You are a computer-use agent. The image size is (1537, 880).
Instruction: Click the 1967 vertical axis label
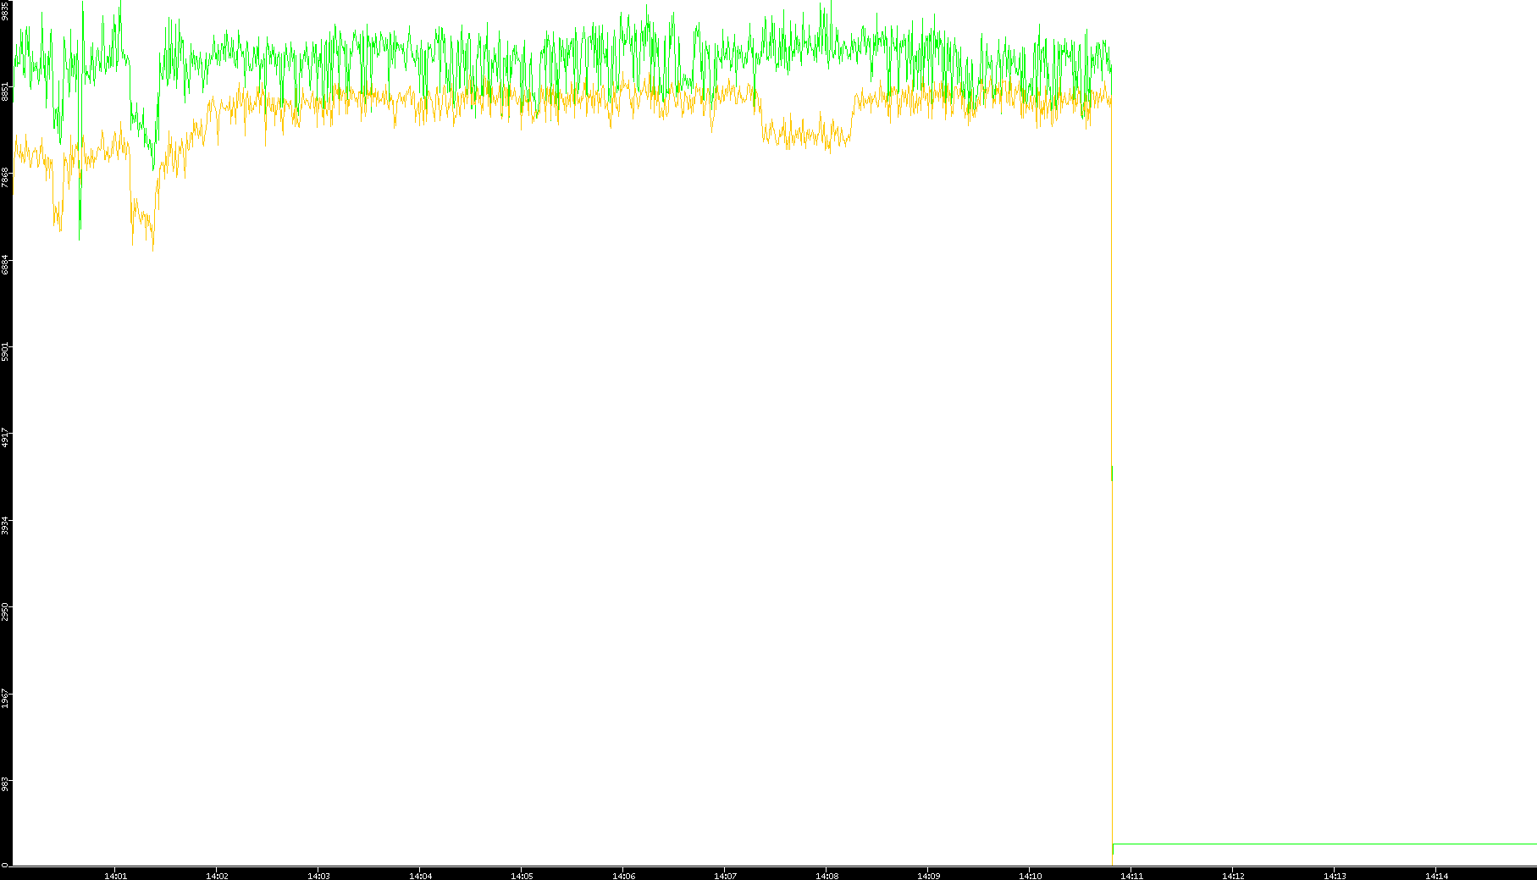tap(5, 698)
